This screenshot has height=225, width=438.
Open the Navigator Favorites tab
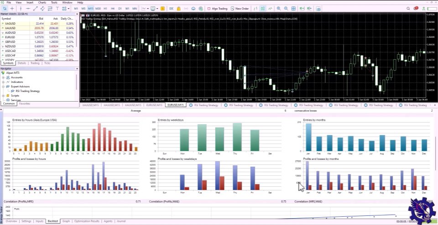point(25,104)
